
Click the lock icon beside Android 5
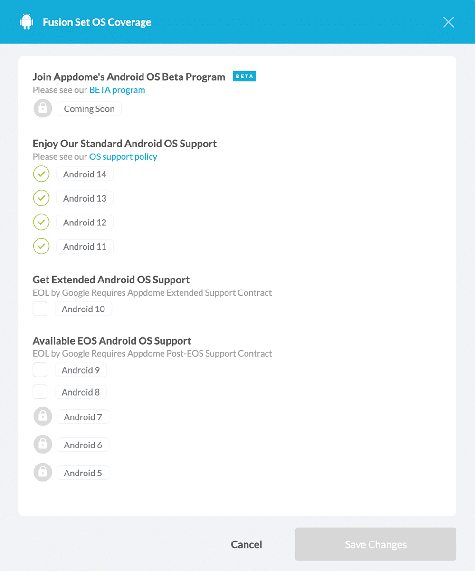click(x=42, y=472)
